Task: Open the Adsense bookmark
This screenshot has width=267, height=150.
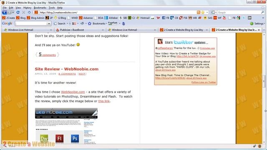Action: tap(86, 18)
